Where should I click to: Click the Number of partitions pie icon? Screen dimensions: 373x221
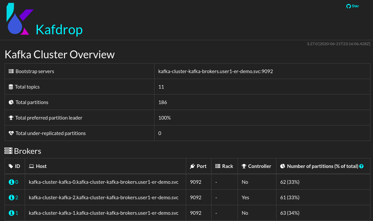click(x=283, y=166)
